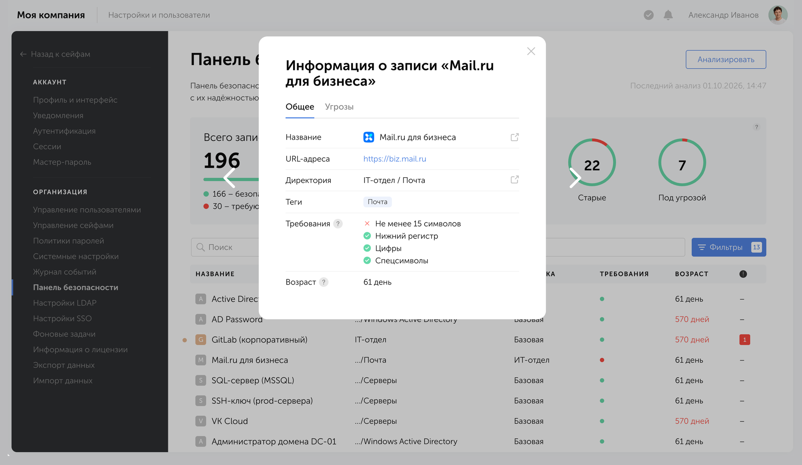Viewport: 802px width, 465px height.
Task: Click help icon beside Возраст label
Action: point(324,282)
